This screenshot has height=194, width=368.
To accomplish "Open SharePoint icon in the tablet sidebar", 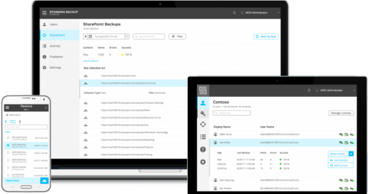I will [x=203, y=124].
